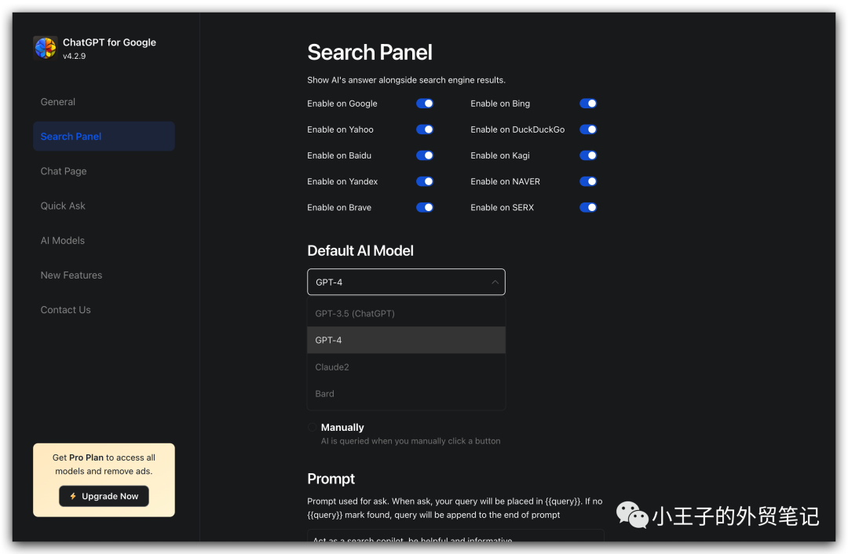This screenshot has width=848, height=554.
Task: Toggle Enable on SERX switch
Action: (588, 207)
